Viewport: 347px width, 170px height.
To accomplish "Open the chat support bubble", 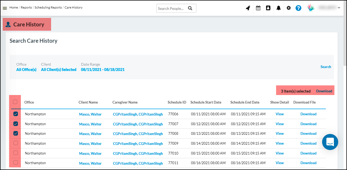I will [x=330, y=142].
